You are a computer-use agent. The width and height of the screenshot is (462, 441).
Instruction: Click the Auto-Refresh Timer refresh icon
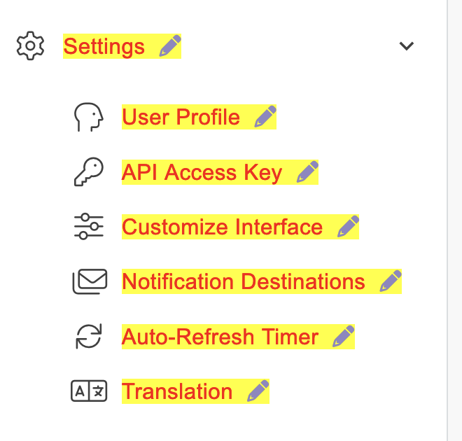tap(89, 337)
